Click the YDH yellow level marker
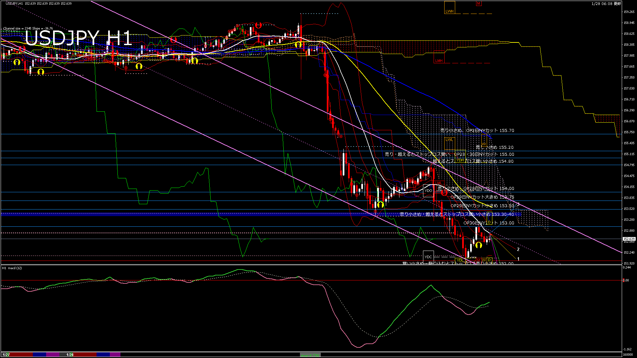 (460, 160)
